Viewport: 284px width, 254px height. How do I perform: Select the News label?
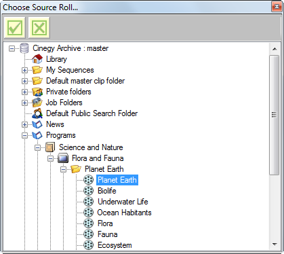55,124
